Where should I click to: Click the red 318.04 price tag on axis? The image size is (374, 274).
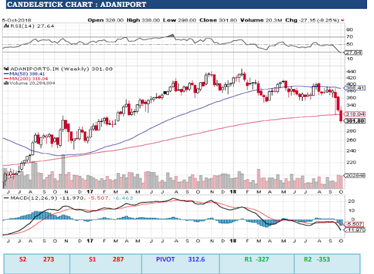tap(355, 114)
